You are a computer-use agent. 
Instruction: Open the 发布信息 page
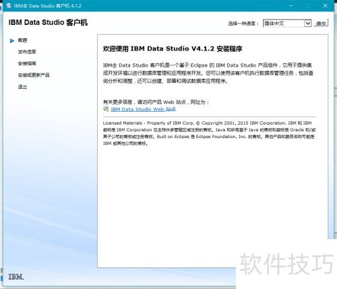pos(27,52)
